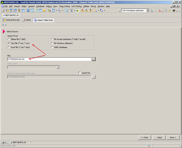
Task: Open dropdown arrow left of workspace box
Action: click(x=120, y=11)
